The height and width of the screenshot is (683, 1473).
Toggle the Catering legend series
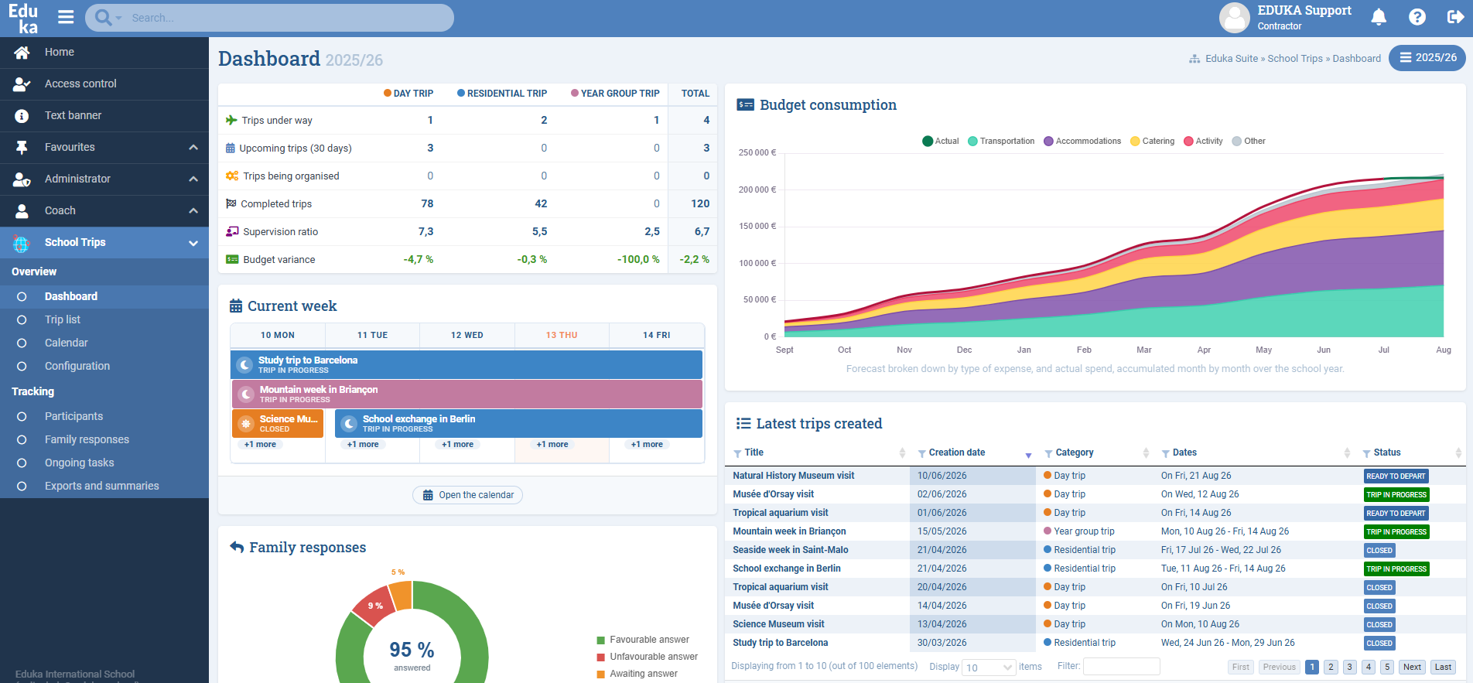[x=1152, y=141]
